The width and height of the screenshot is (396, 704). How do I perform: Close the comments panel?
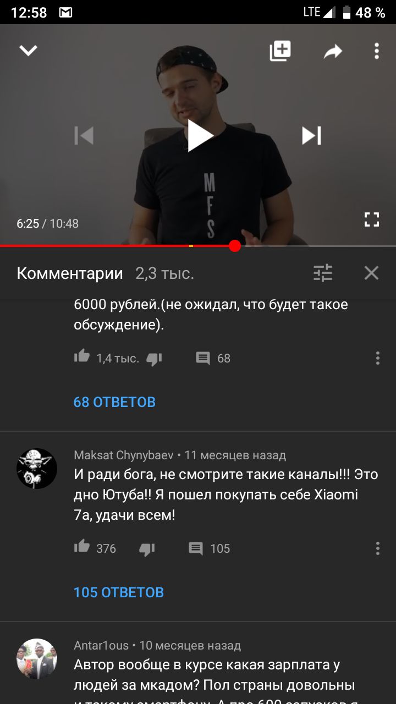coord(372,273)
